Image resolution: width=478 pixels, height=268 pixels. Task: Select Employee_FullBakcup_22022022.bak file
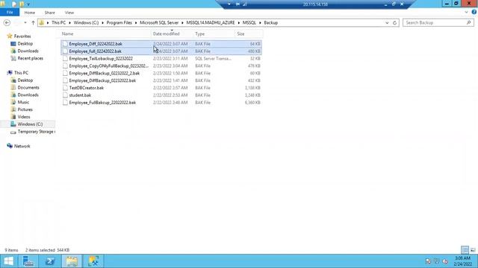[x=102, y=103]
